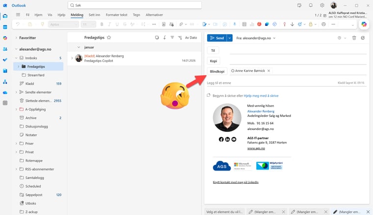The image size is (373, 215).
Task: Open the Mail module in the left rail
Action: pos(5,16)
